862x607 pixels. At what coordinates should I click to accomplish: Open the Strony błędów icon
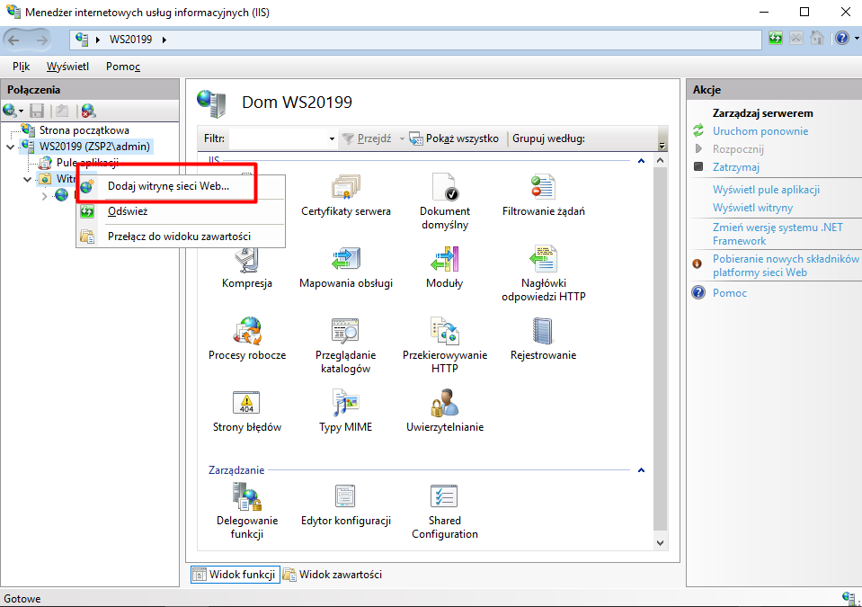[x=246, y=404]
